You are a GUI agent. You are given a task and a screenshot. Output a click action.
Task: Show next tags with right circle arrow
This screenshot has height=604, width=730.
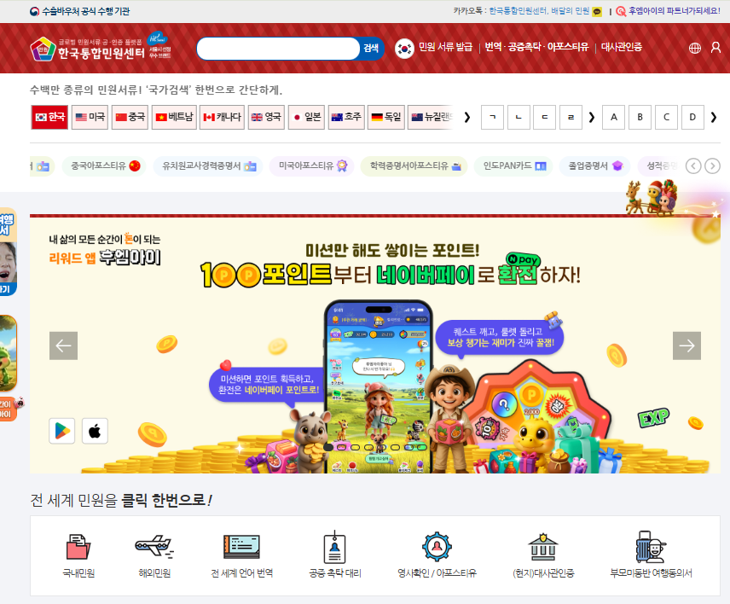712,166
